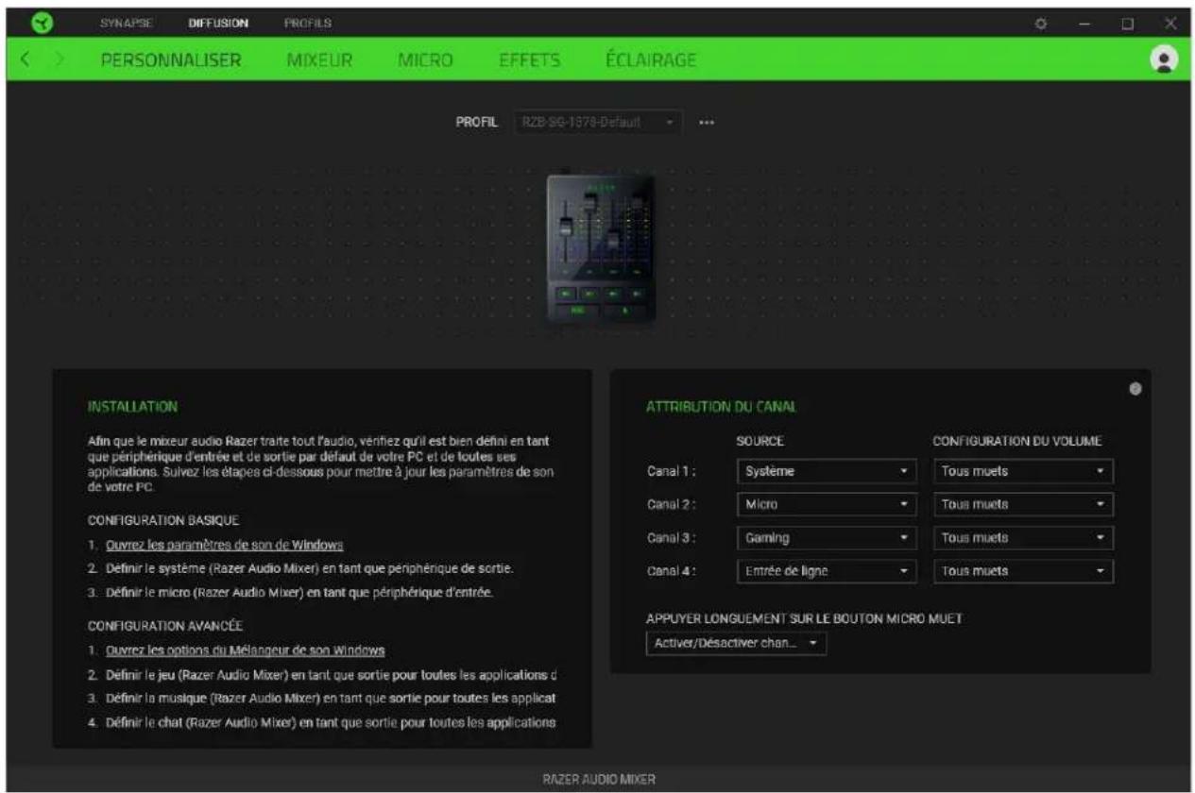Open Canal 1 source dropdown showing Système
Image resolution: width=1195 pixels, height=793 pixels.
pyautogui.click(x=826, y=471)
